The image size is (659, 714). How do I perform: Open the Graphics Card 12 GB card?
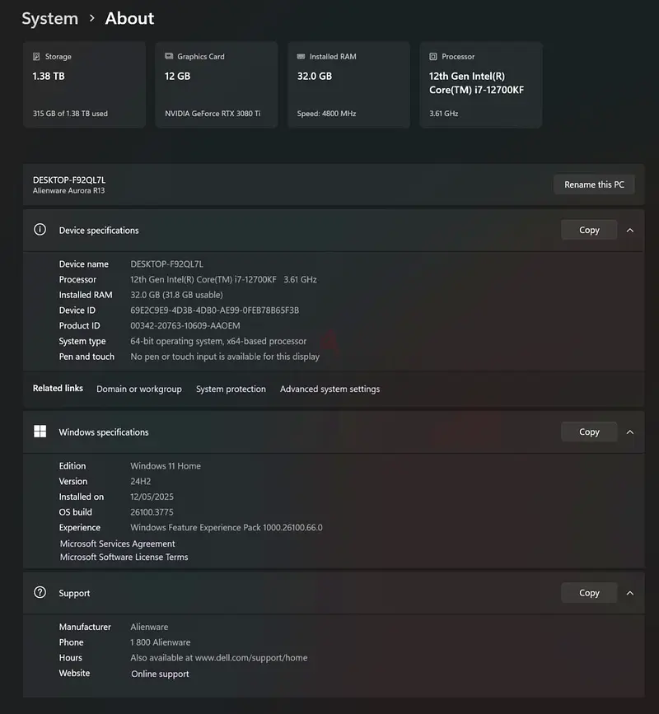click(x=217, y=85)
